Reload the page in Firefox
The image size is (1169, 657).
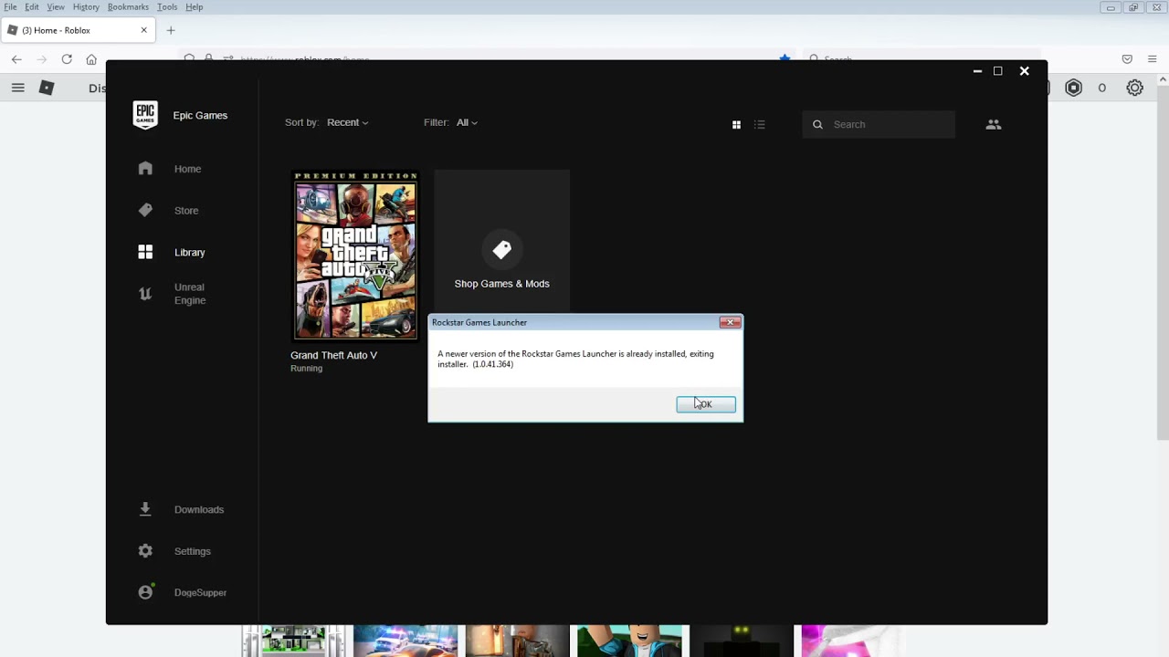(67, 59)
